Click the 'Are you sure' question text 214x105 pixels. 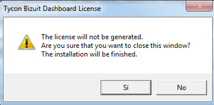115,46
